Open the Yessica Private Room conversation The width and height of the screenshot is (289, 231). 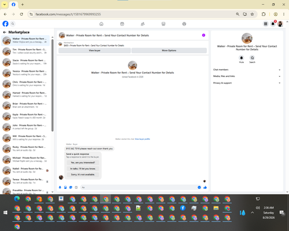(25, 73)
